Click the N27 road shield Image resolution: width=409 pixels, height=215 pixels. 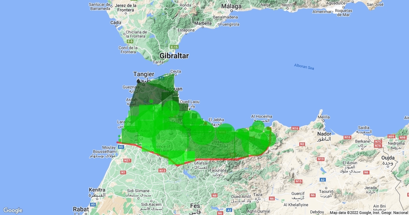tap(127, 160)
